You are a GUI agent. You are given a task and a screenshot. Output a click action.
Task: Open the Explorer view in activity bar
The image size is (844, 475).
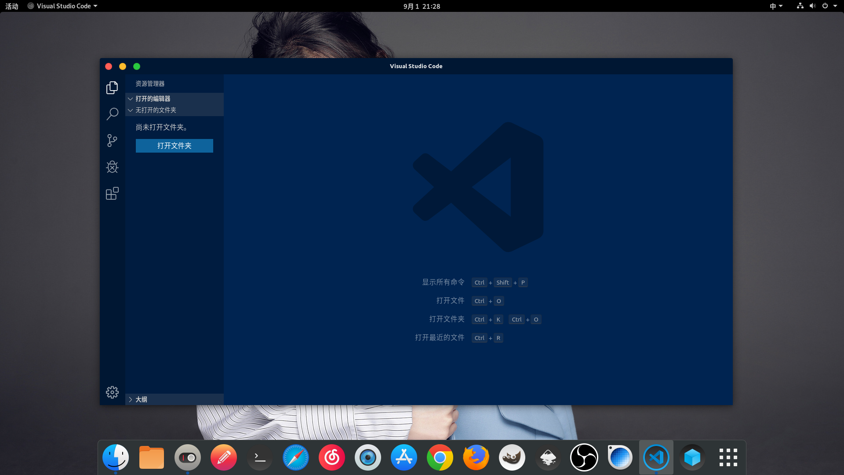(112, 88)
